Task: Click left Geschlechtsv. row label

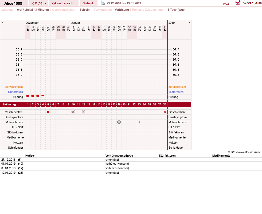Action: (14, 112)
